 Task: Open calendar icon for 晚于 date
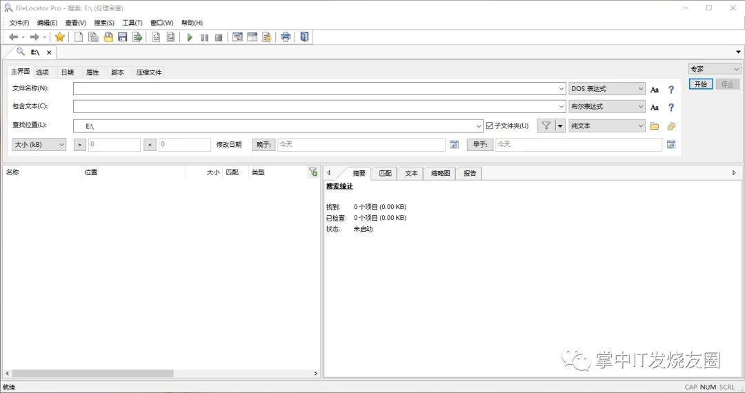click(x=454, y=144)
